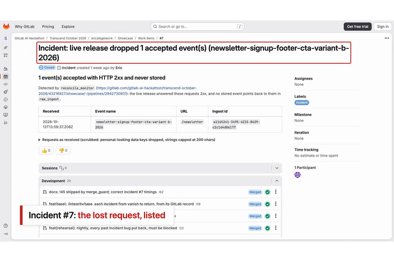Viewport: 394px width, 262px height.
Task: Open the project avatar S in sidebar
Action: coord(5,39)
